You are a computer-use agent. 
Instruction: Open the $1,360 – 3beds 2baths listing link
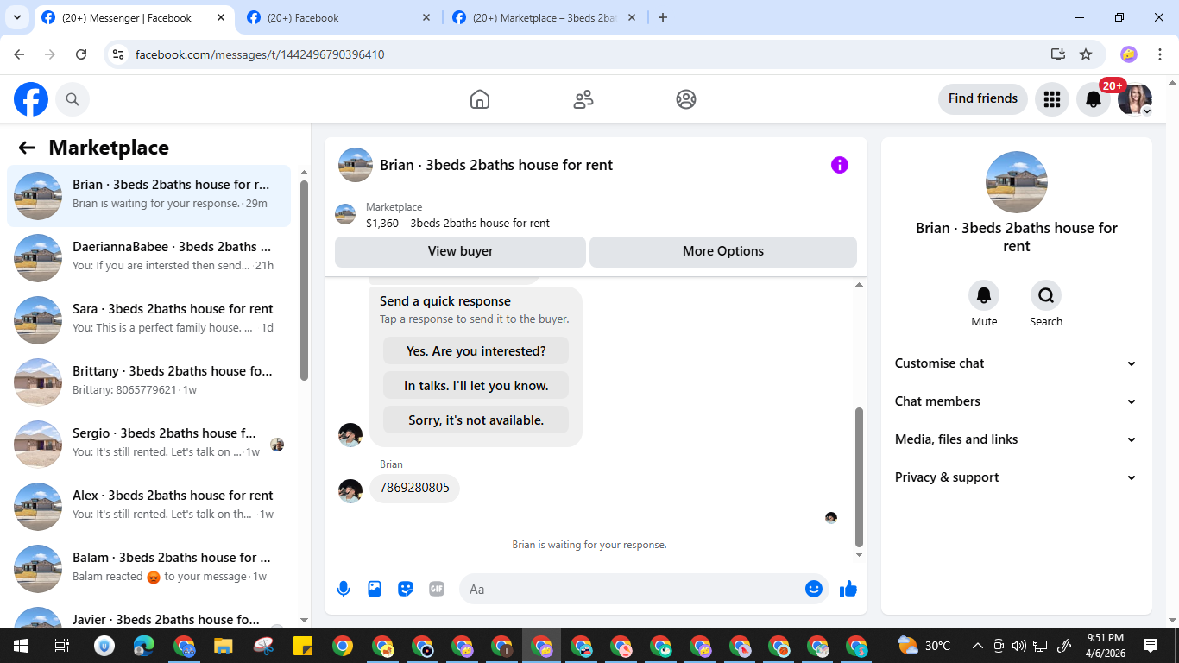(x=457, y=223)
